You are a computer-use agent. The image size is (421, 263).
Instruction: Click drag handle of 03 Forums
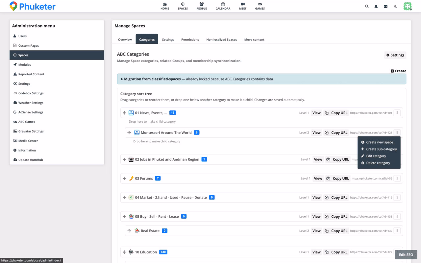pos(125,179)
